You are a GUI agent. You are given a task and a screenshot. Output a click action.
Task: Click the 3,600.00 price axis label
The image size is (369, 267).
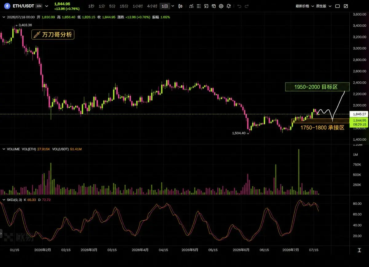tap(359, 14)
